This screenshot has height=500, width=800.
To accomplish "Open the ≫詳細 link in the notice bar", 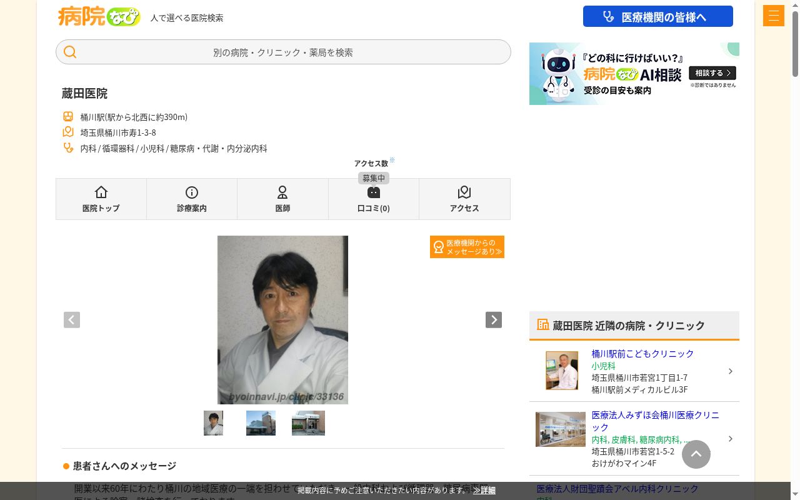I will pyautogui.click(x=484, y=491).
